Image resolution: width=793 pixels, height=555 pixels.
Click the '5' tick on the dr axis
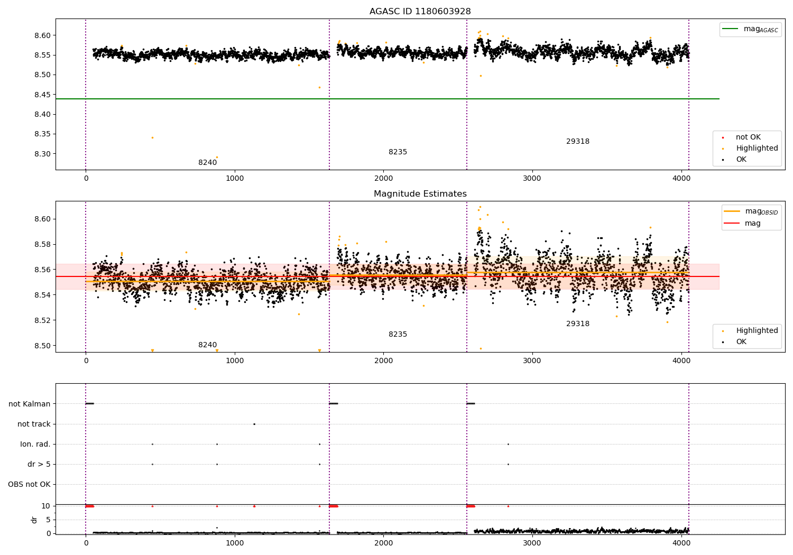(x=49, y=520)
